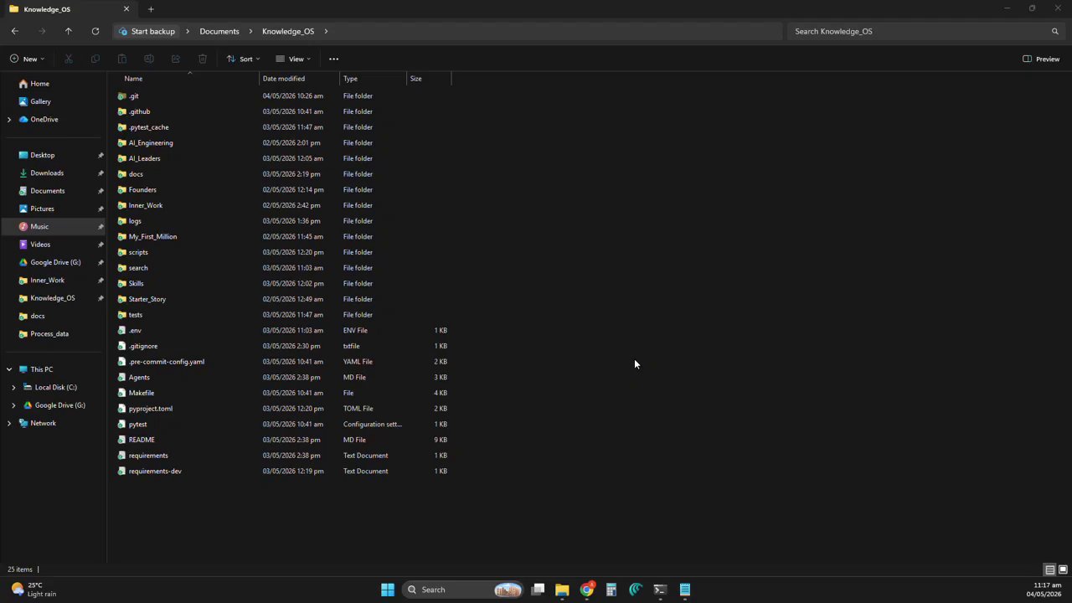
Task: Click Knowledge_OS in the address breadcrumb
Action: 288,31
